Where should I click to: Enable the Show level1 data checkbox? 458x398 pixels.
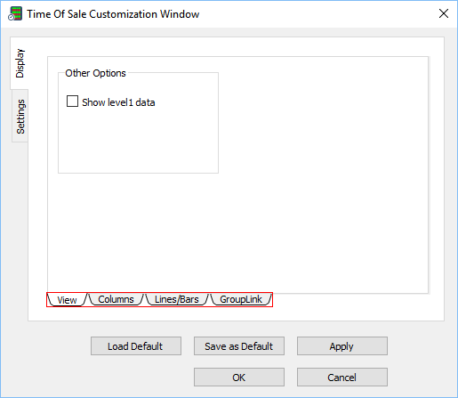pyautogui.click(x=72, y=102)
